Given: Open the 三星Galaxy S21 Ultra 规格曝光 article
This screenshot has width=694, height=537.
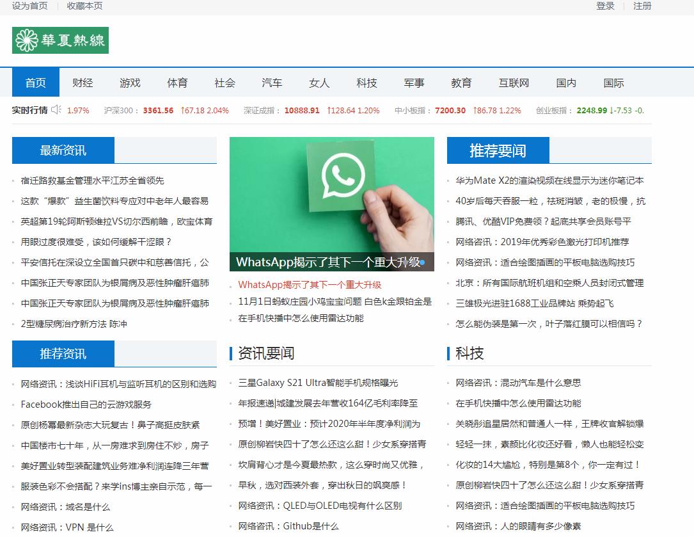Looking at the screenshot, I should coord(318,382).
